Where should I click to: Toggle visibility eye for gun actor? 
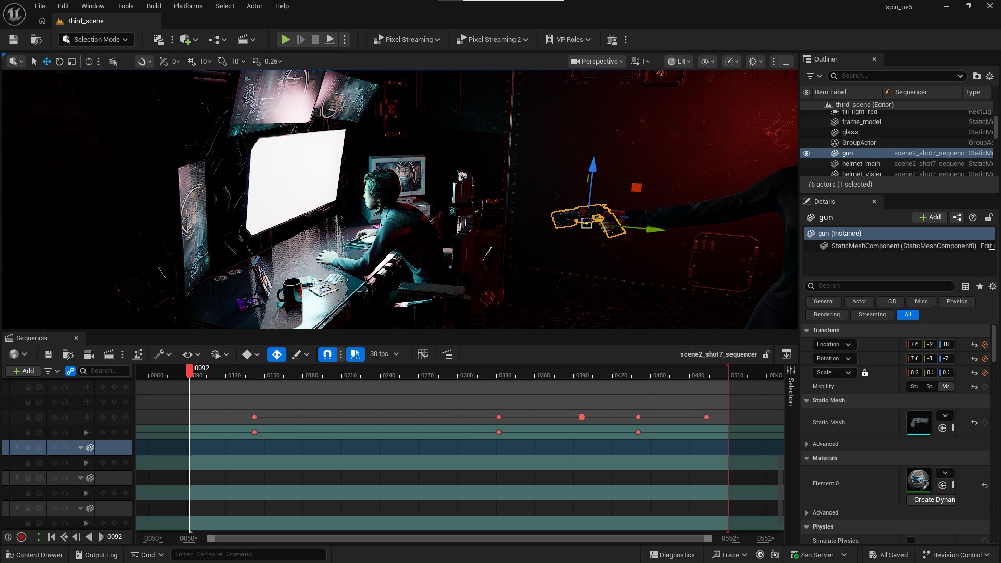coord(807,153)
